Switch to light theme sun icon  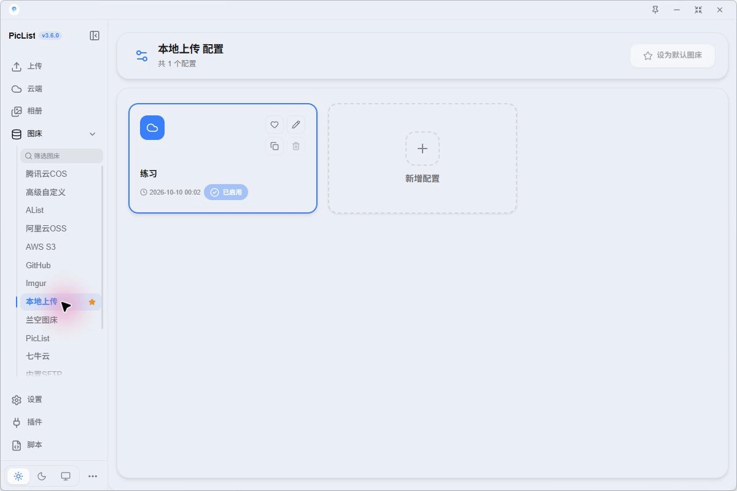(18, 476)
